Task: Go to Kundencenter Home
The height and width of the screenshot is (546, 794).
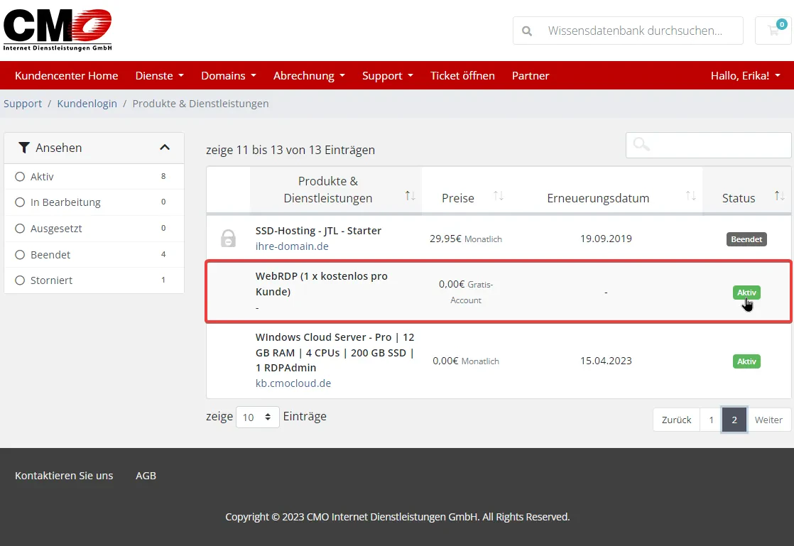Action: 66,75
